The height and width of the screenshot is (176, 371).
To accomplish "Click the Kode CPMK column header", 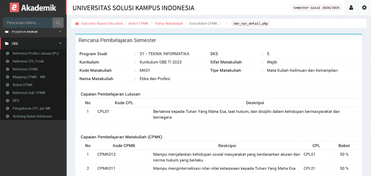I will coord(124,146).
